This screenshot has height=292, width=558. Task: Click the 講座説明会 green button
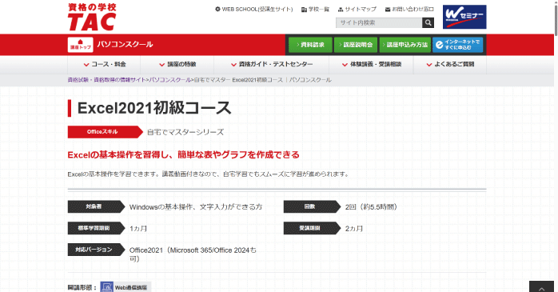pyautogui.click(x=356, y=45)
